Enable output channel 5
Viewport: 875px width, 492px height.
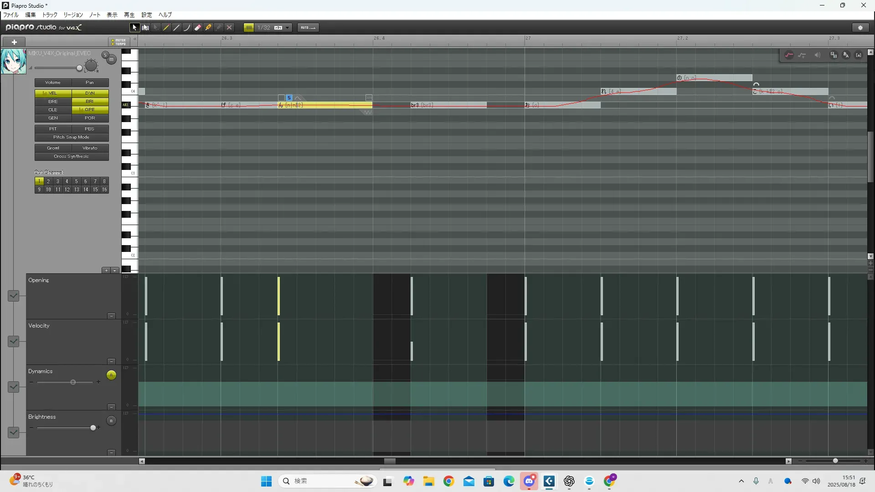pos(76,181)
